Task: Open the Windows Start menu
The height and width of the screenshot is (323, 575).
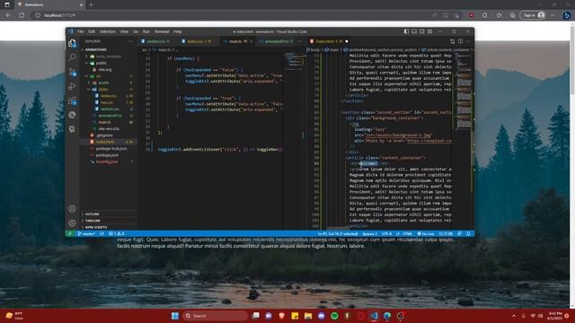Action: [x=175, y=316]
